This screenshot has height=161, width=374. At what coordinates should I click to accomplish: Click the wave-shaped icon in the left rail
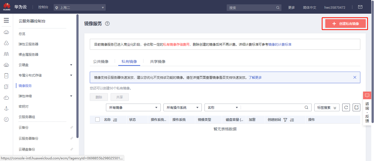coord(6,54)
